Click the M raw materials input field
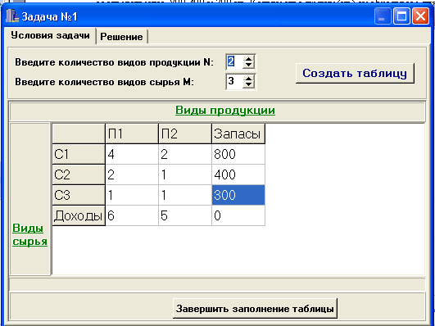The height and width of the screenshot is (326, 435). coord(234,81)
